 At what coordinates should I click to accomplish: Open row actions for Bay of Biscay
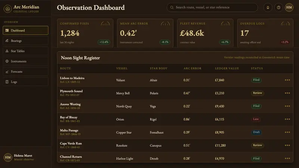287,119
